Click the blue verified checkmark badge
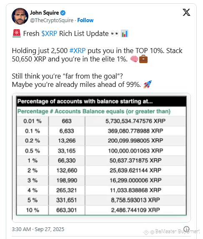Screen dimensions: 203x239 pos(63,13)
